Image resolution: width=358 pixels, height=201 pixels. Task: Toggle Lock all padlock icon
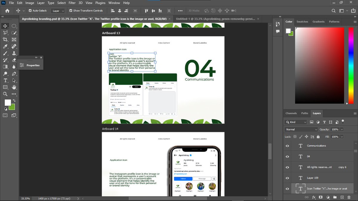[x=318, y=137]
